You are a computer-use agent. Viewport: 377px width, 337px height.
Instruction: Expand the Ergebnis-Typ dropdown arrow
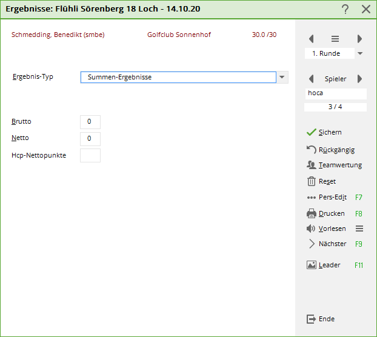click(x=282, y=78)
